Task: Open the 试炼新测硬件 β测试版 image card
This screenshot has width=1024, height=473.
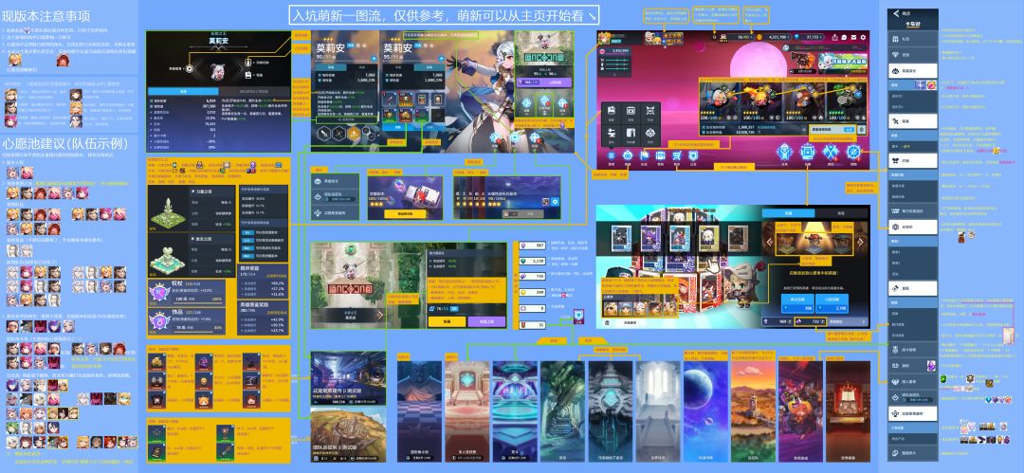Action: click(x=348, y=379)
